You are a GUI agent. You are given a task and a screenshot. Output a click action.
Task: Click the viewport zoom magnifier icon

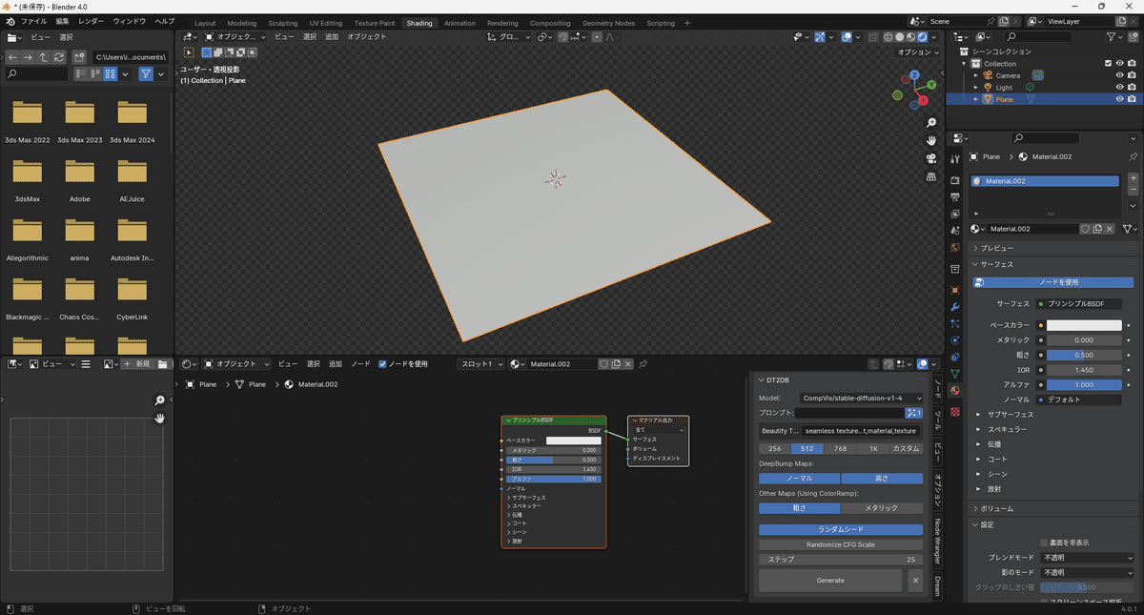931,122
